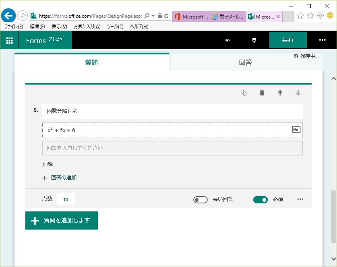Open the address bar dropdown arrow
The image size is (337, 267).
coord(153,16)
